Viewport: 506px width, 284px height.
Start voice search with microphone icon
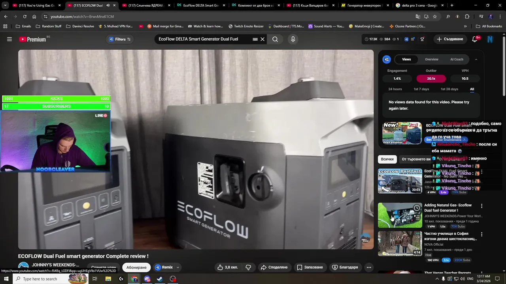point(293,39)
